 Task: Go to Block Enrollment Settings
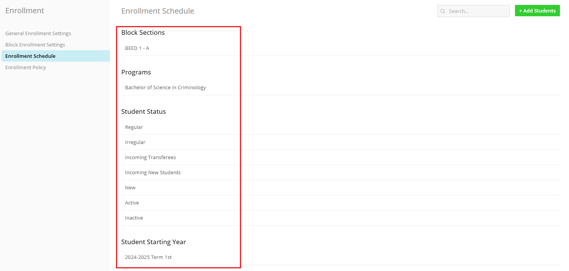[35, 45]
